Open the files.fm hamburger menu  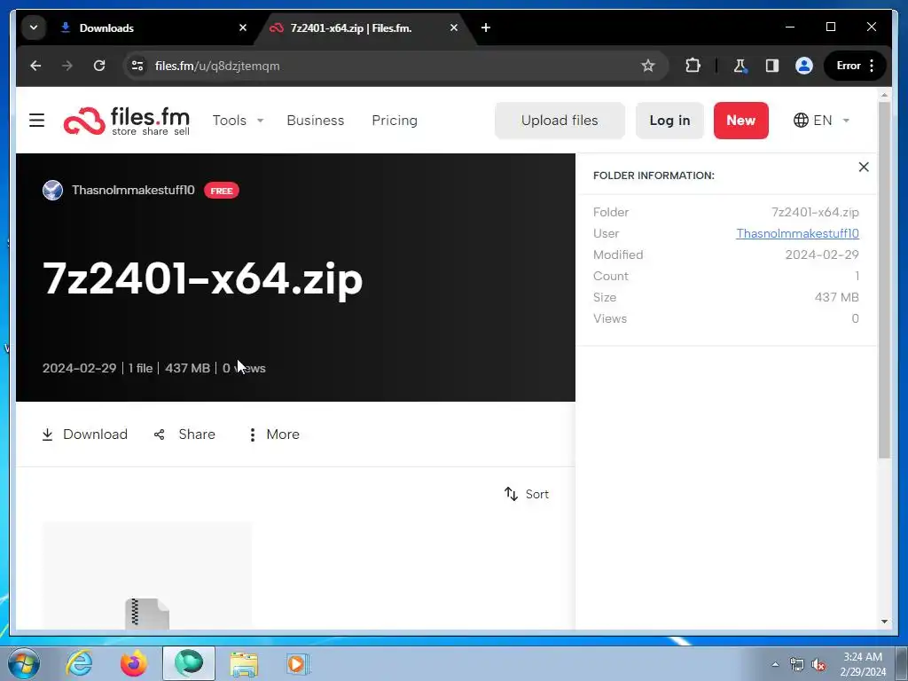pyautogui.click(x=36, y=120)
